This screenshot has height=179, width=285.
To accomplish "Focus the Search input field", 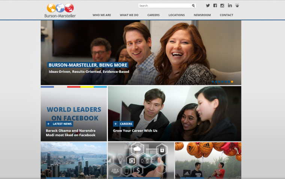I will pyautogui.click(x=165, y=6).
